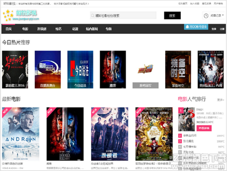Open the 魔兽 poster in today's recommendations
Viewport: 227px width, 171px height.
pos(113,70)
